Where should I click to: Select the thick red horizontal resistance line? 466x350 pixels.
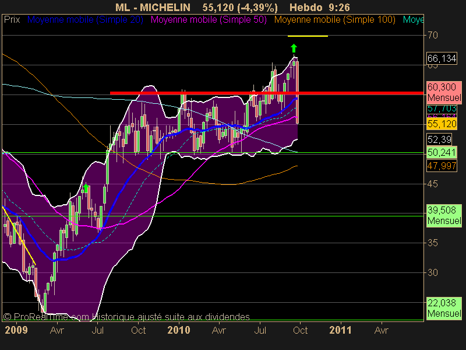[x=267, y=93]
